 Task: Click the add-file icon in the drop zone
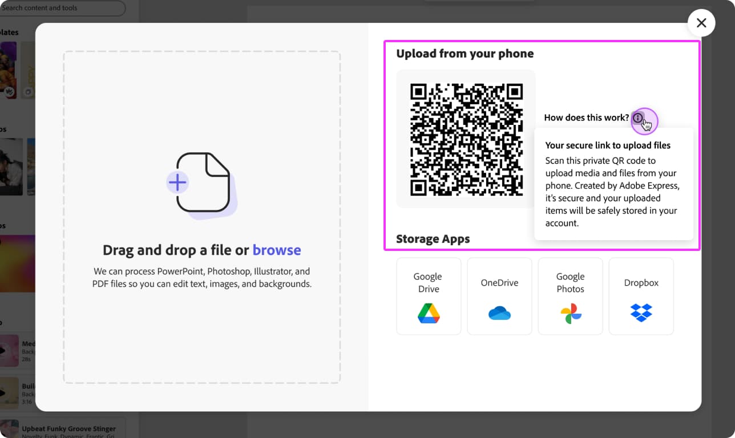pos(202,185)
